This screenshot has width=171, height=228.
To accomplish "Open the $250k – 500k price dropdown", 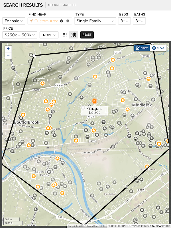I will (20, 35).
